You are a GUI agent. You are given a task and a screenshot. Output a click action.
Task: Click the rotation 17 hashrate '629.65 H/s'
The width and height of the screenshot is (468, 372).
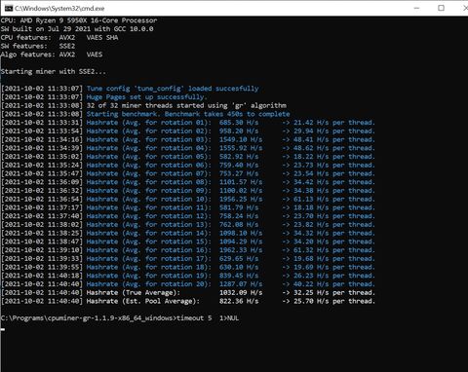[239, 258]
